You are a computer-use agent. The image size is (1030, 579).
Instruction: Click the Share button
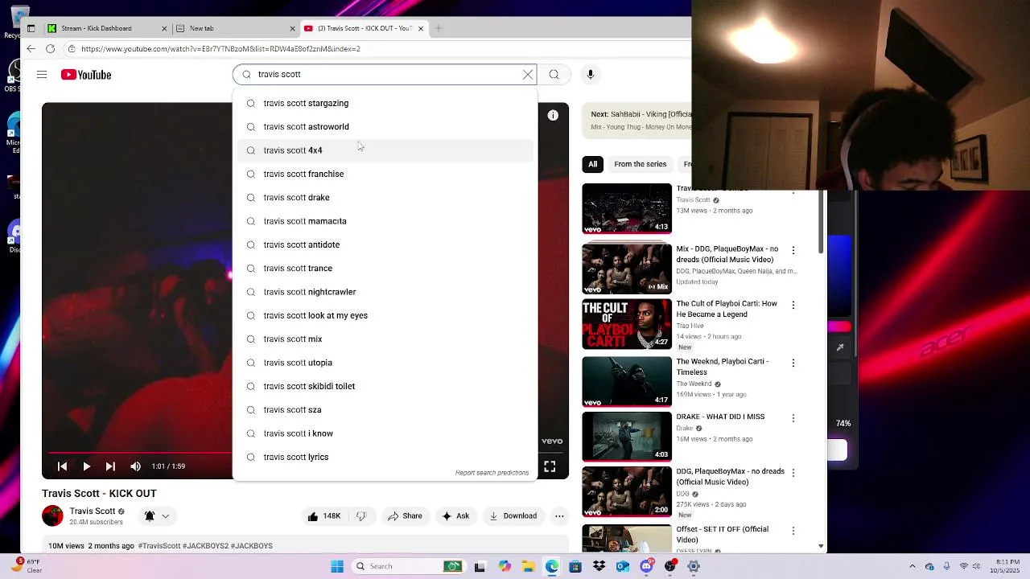[405, 516]
